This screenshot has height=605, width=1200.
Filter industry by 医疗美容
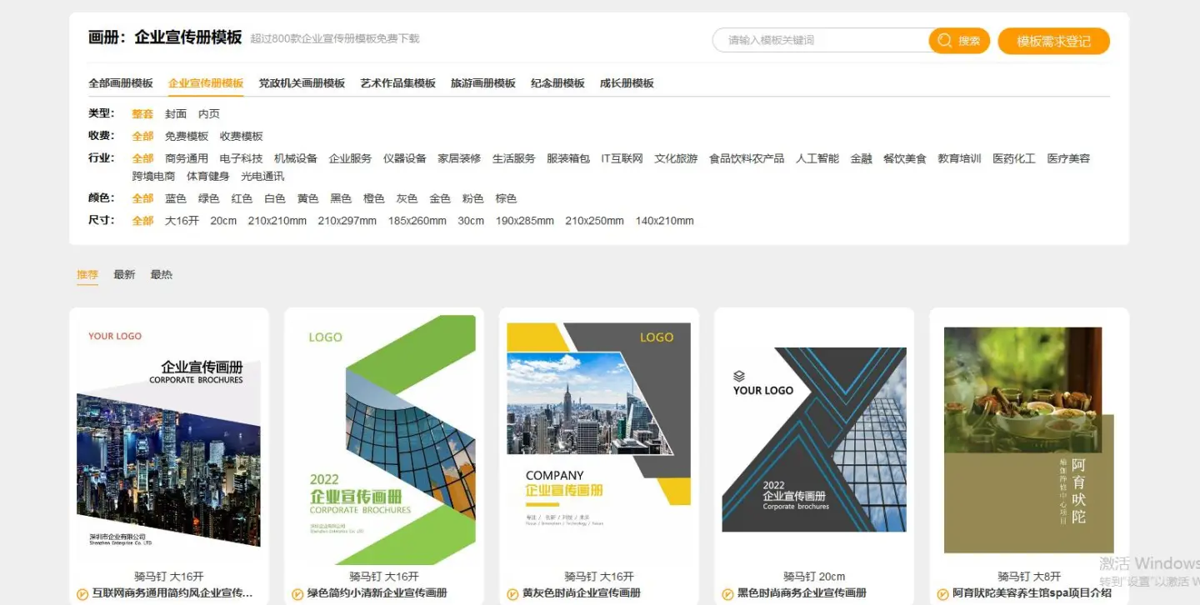1068,158
